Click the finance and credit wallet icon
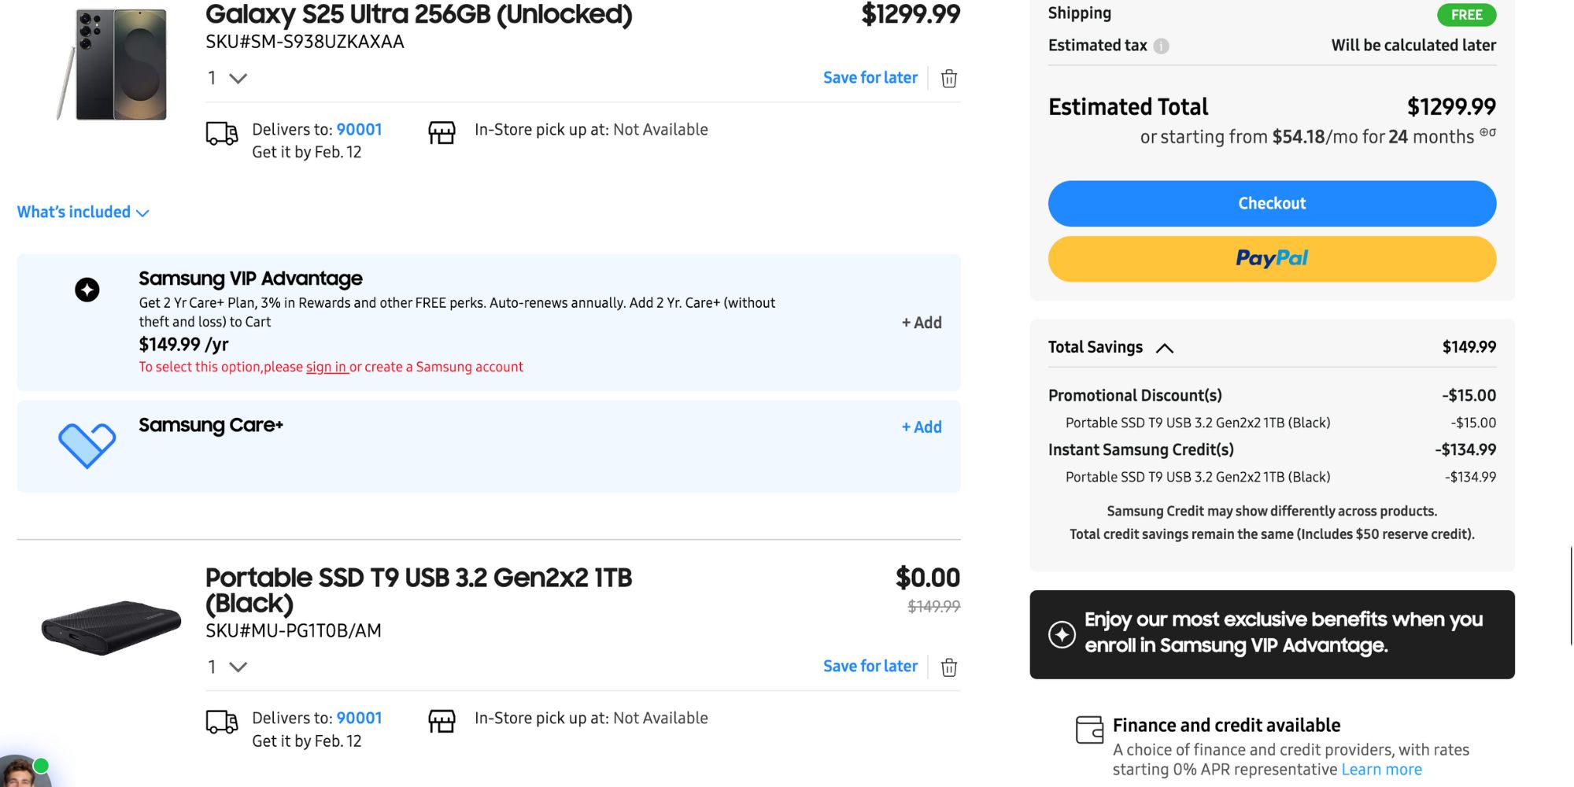Viewport: 1574px width, 787px height. 1089,730
